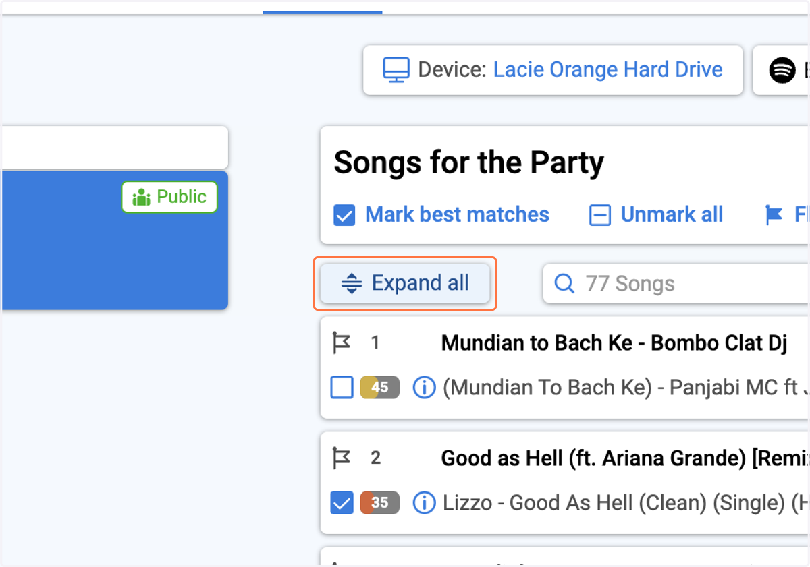Click the match score badge 45
The image size is (810, 567).
379,388
